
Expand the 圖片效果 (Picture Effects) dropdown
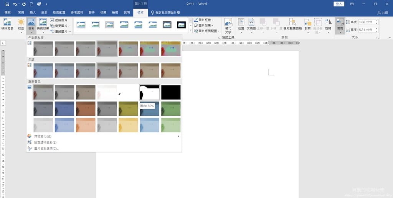tap(212, 26)
